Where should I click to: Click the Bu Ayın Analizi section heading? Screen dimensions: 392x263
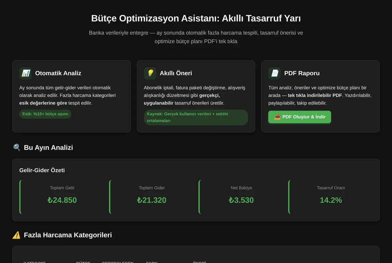[x=48, y=147]
